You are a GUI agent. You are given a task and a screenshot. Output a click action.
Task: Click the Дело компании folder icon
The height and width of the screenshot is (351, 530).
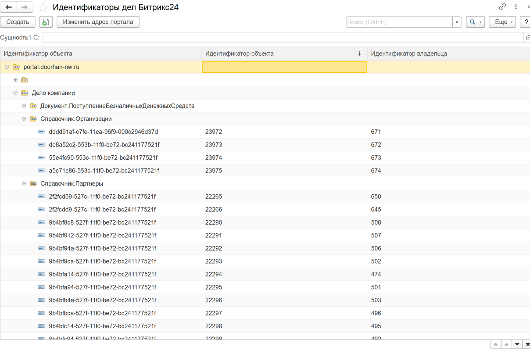[25, 93]
